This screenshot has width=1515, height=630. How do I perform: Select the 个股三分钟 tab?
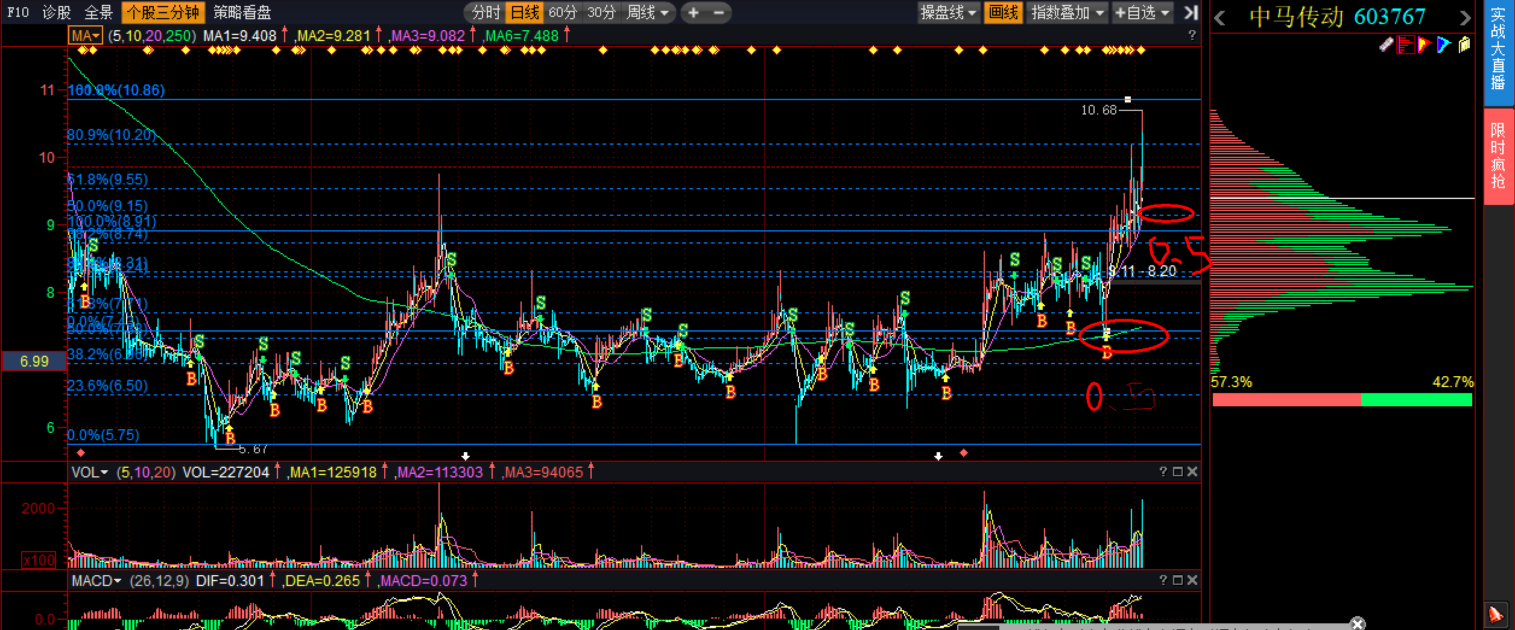163,12
